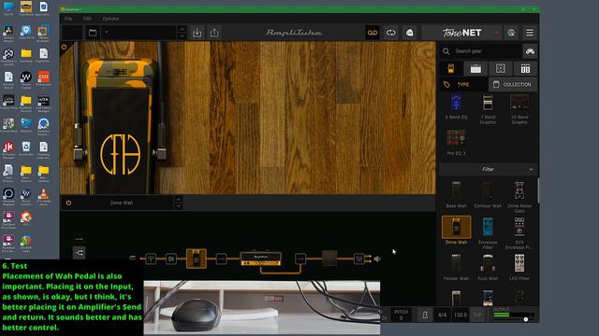Switch to the cabinets gear tab
This screenshot has width=599, height=336.
click(501, 68)
